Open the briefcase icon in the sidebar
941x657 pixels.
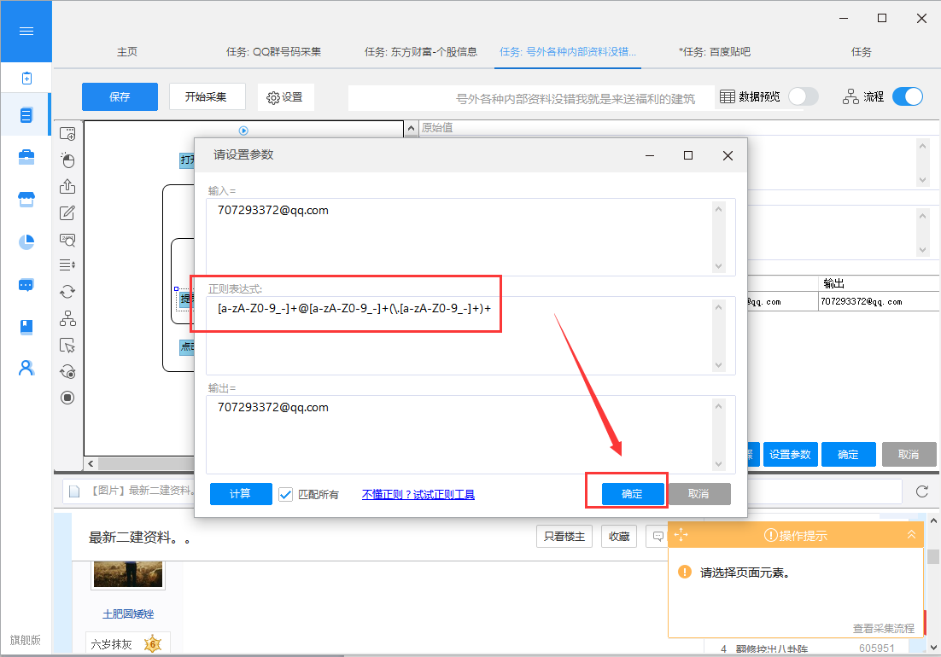(x=26, y=156)
